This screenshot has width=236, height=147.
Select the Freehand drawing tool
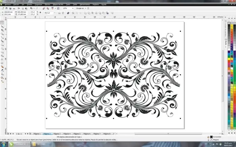pos(2,37)
